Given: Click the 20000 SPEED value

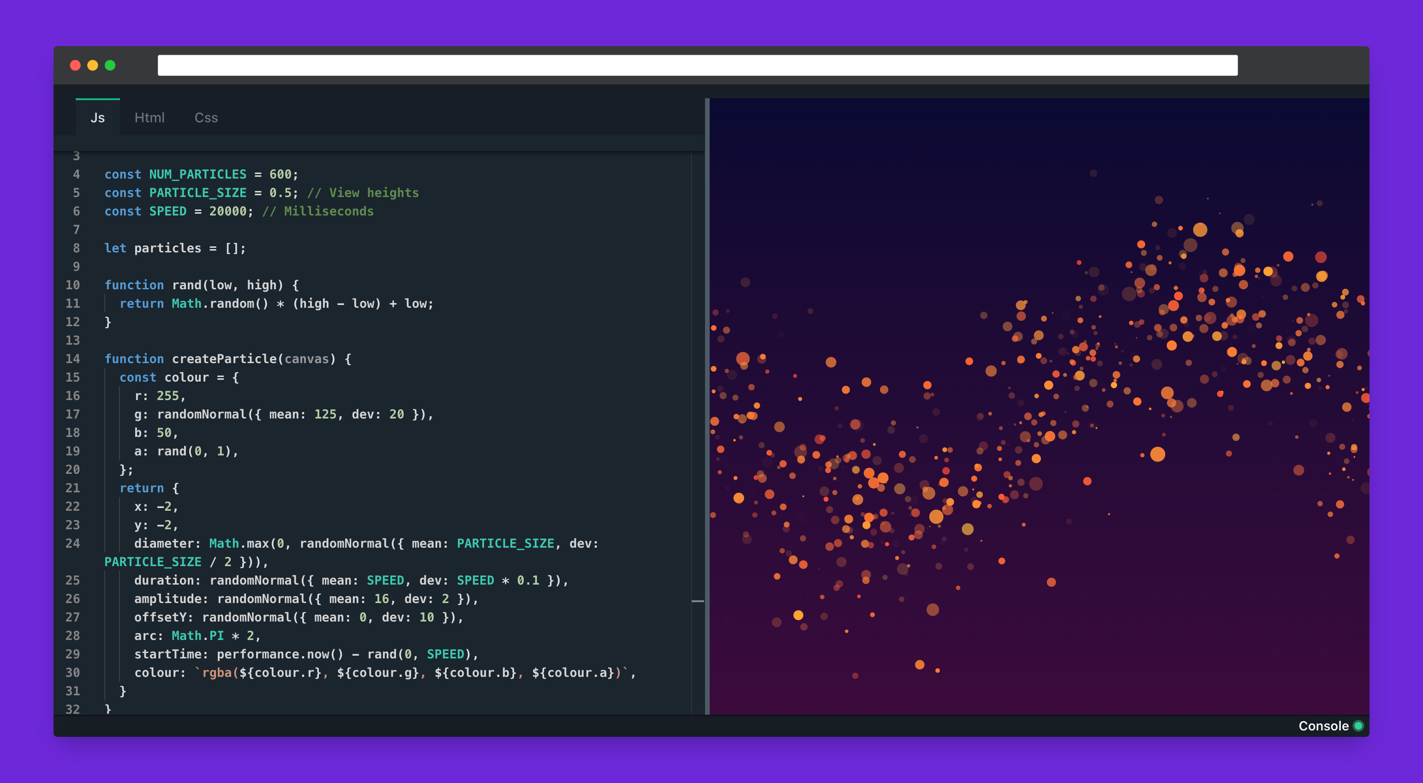Looking at the screenshot, I should point(227,211).
